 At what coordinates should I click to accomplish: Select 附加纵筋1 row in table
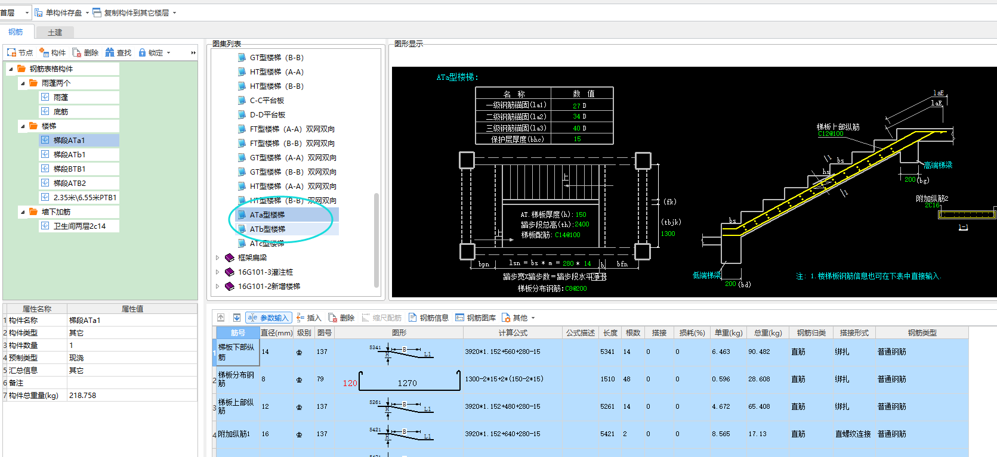[591, 434]
